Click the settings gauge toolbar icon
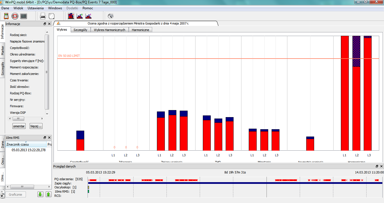Screen dimensions: 384x203 pos(110,16)
